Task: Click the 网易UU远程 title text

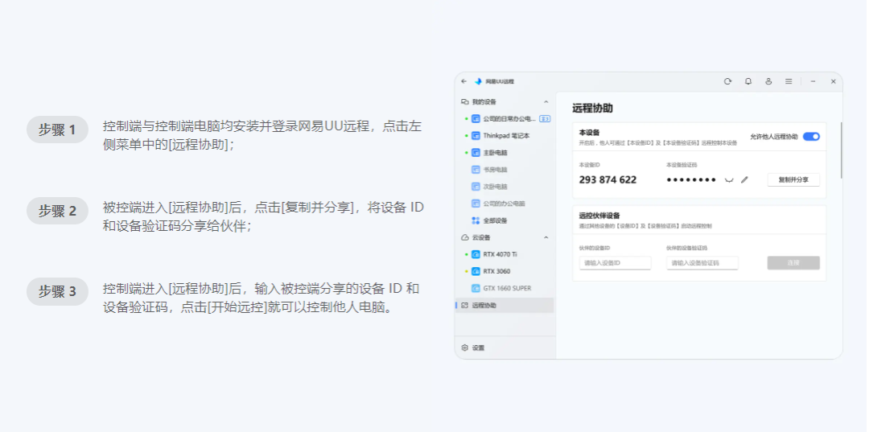Action: [x=500, y=81]
